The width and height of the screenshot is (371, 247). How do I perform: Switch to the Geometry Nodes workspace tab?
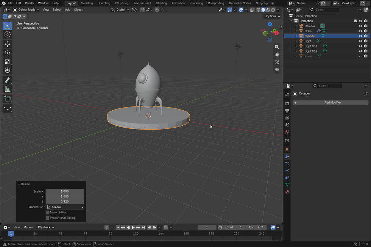click(240, 3)
